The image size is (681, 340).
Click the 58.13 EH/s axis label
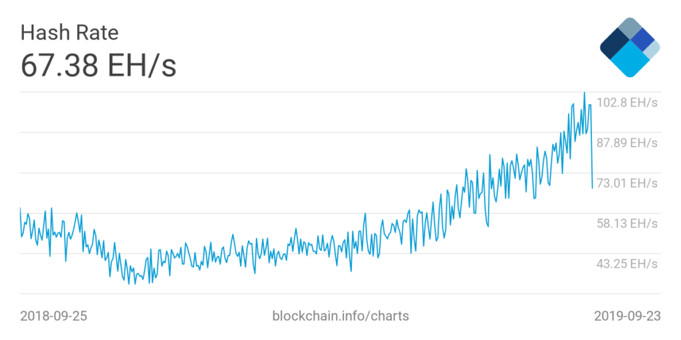pos(627,223)
